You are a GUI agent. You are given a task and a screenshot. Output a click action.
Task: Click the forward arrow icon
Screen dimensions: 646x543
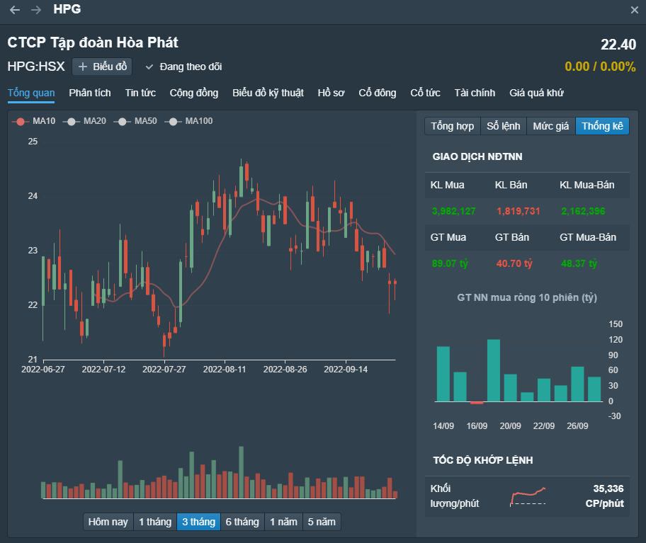pos(36,10)
